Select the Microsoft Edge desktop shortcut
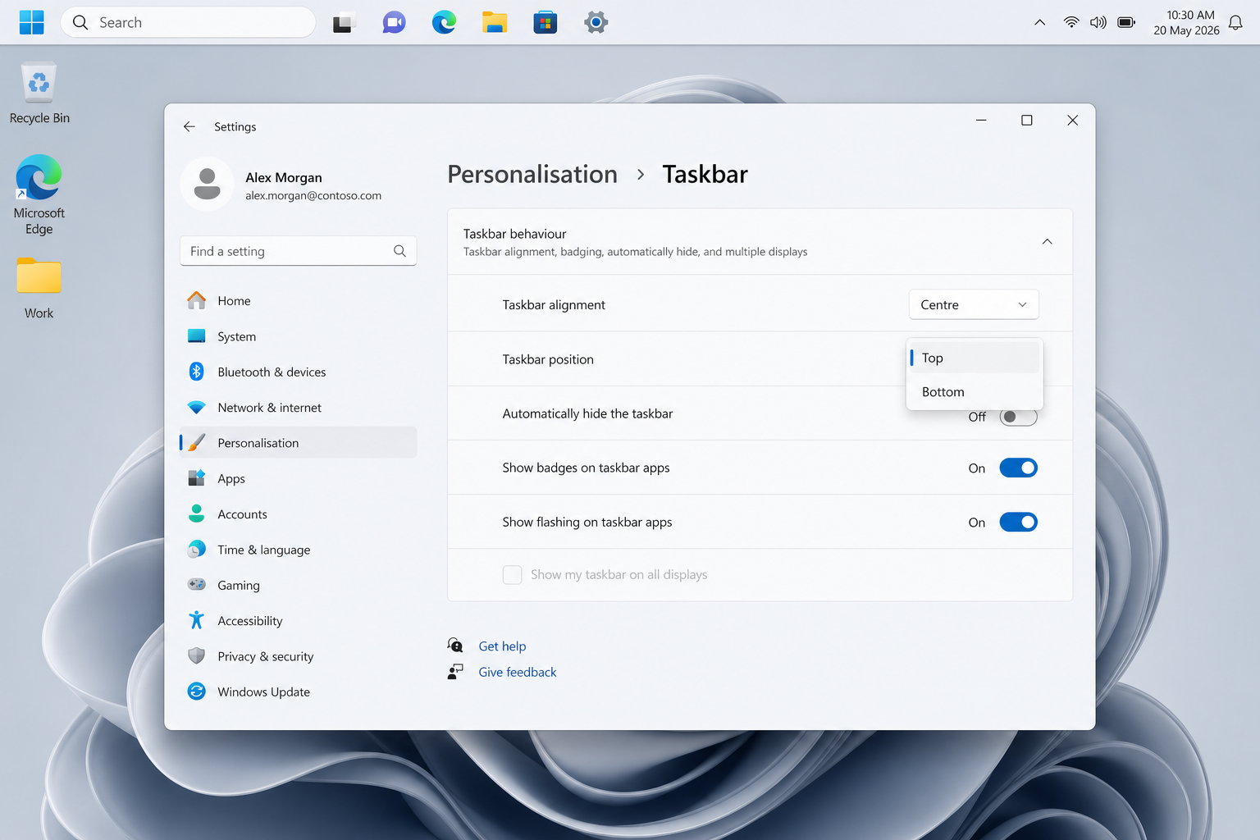The width and height of the screenshot is (1260, 840). 39,195
